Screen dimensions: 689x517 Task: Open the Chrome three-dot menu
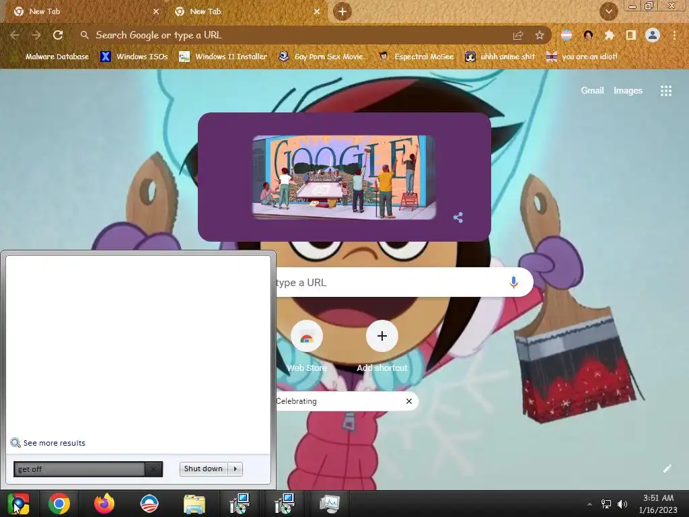pos(674,35)
